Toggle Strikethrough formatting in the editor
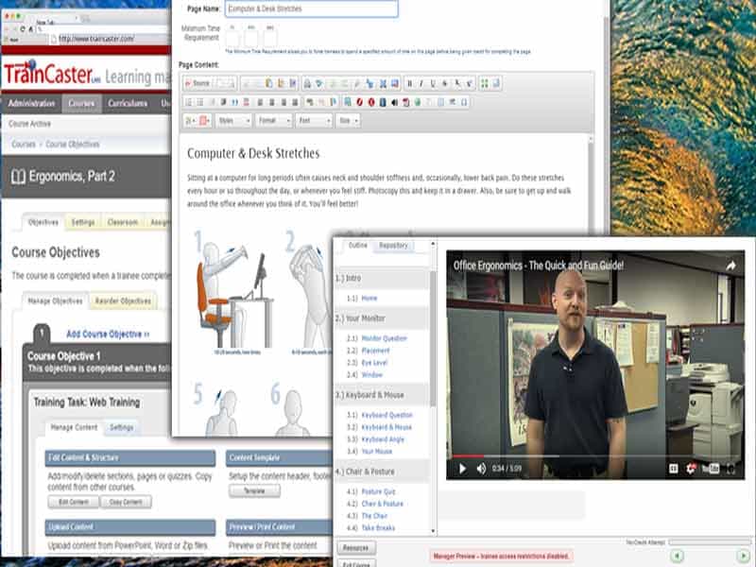 coord(444,83)
